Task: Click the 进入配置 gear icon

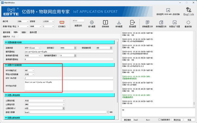Action: click(x=92, y=23)
